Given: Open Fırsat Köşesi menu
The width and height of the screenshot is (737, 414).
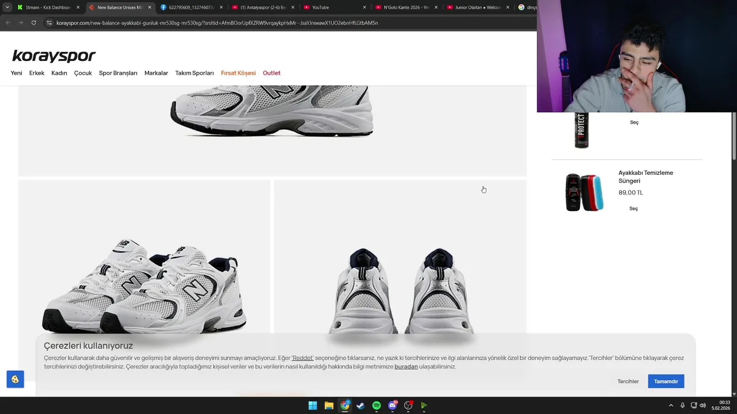Looking at the screenshot, I should click(x=238, y=73).
